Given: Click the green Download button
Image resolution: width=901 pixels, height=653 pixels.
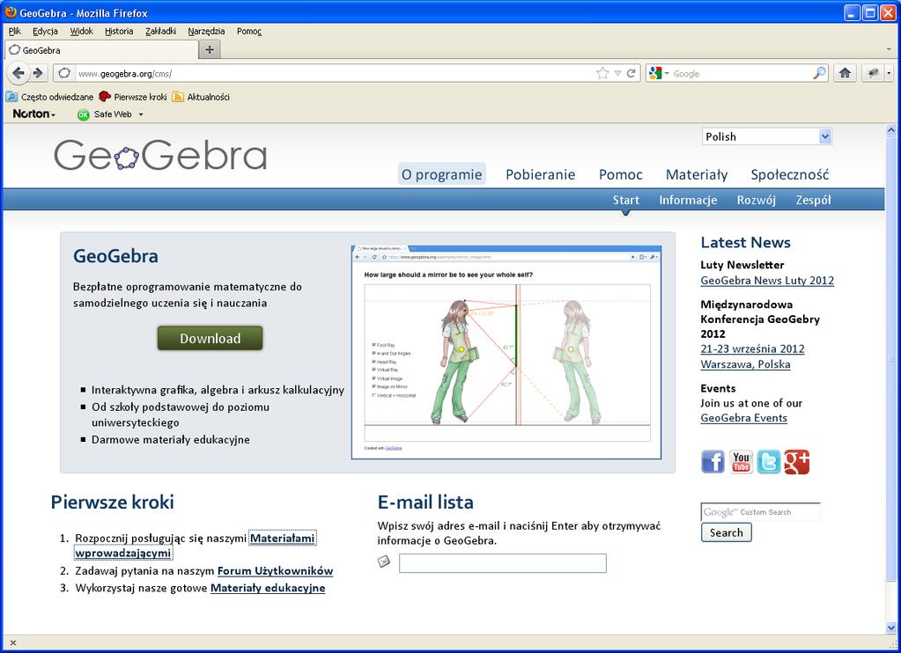Looking at the screenshot, I should [x=210, y=338].
